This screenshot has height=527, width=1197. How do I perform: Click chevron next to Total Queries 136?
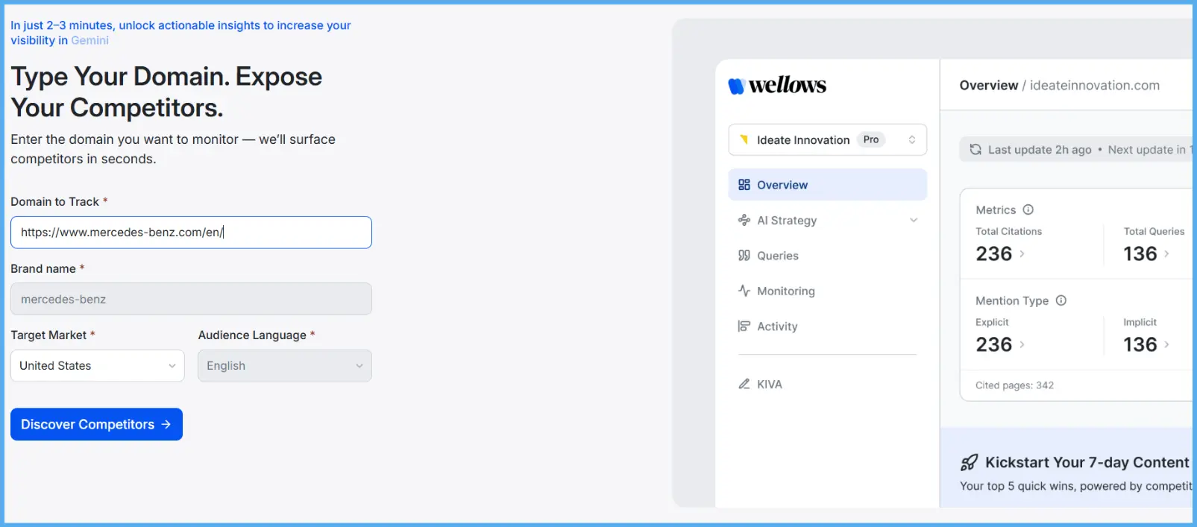(1166, 254)
